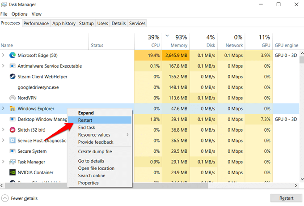Image resolution: width=304 pixels, height=206 pixels.
Task: Click the vertical scrollbar down arrow
Action: (x=302, y=179)
